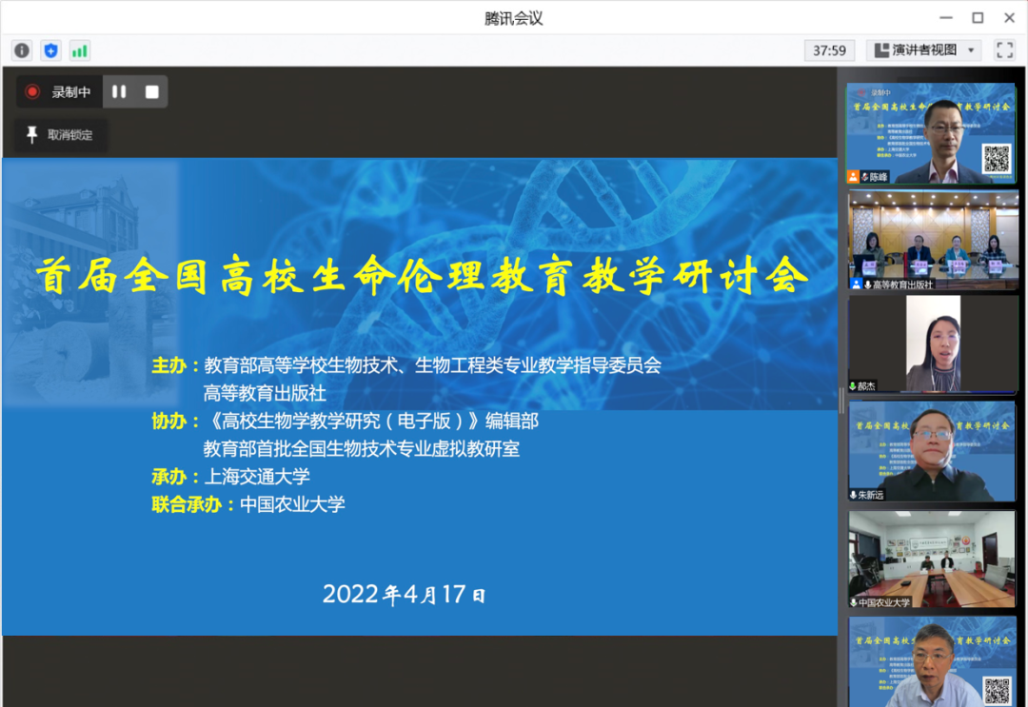
Task: Click the 腾讯会议 window title
Action: [x=513, y=18]
